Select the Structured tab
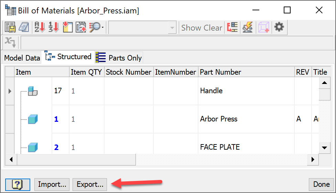The width and height of the screenshot is (336, 193). tap(68, 57)
